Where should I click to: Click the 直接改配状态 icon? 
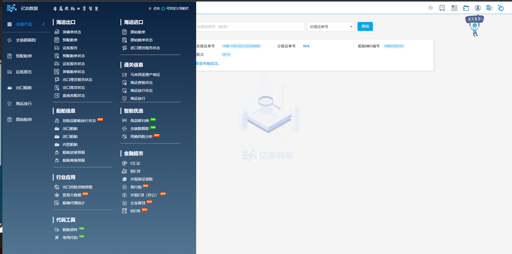coord(57,96)
